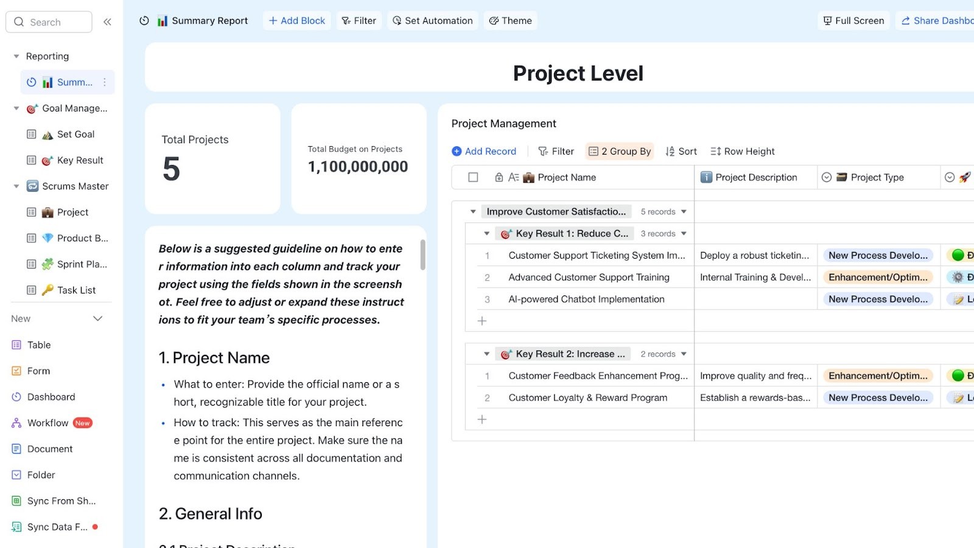Image resolution: width=974 pixels, height=548 pixels.
Task: Tick the checkbox on Summary Report page item
Action: click(30, 82)
